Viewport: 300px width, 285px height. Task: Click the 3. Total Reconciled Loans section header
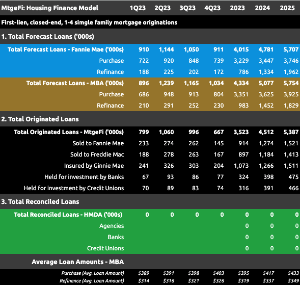point(40,201)
